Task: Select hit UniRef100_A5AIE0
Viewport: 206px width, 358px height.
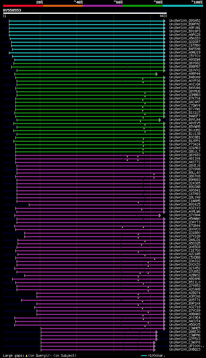Action: click(185, 38)
